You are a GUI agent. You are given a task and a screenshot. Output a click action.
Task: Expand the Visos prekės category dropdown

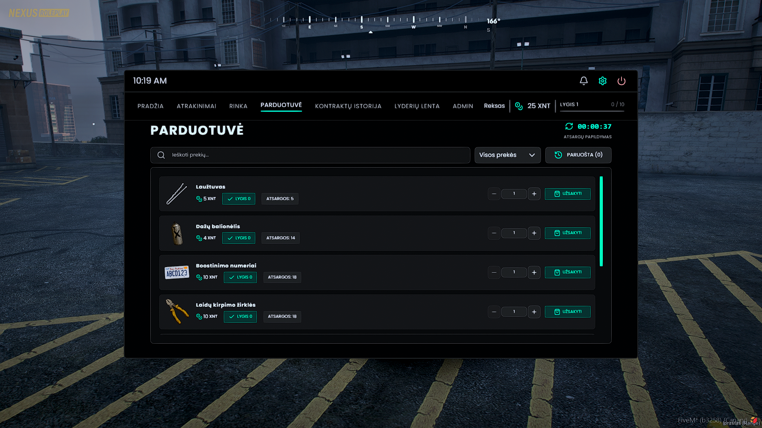507,155
